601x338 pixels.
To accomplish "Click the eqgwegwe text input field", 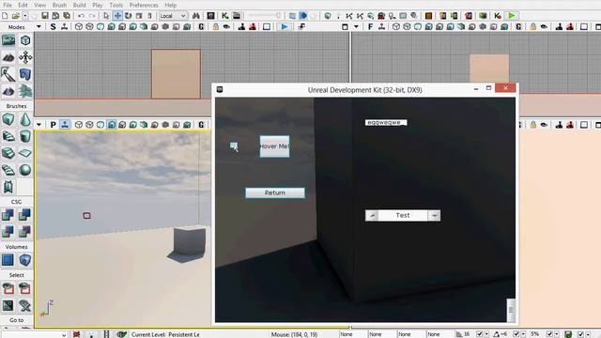I will click(386, 123).
